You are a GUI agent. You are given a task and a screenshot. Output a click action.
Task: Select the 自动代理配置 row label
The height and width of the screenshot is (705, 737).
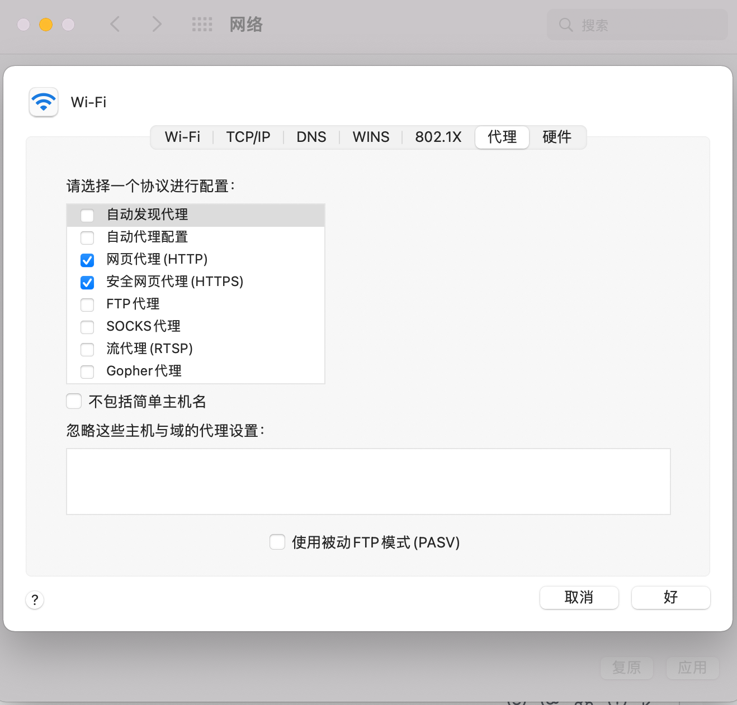(148, 237)
